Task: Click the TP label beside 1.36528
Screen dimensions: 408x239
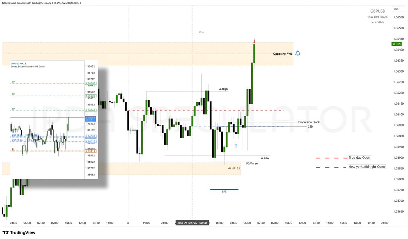Action: coord(13,95)
